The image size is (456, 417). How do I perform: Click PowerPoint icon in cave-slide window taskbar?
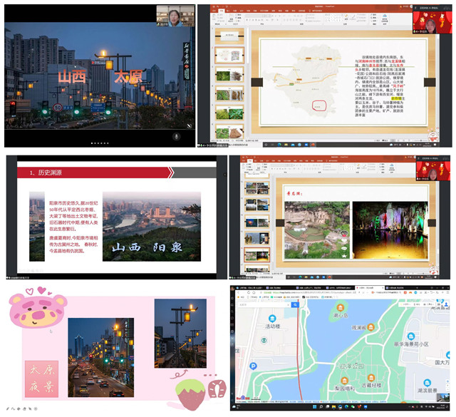tap(329, 277)
